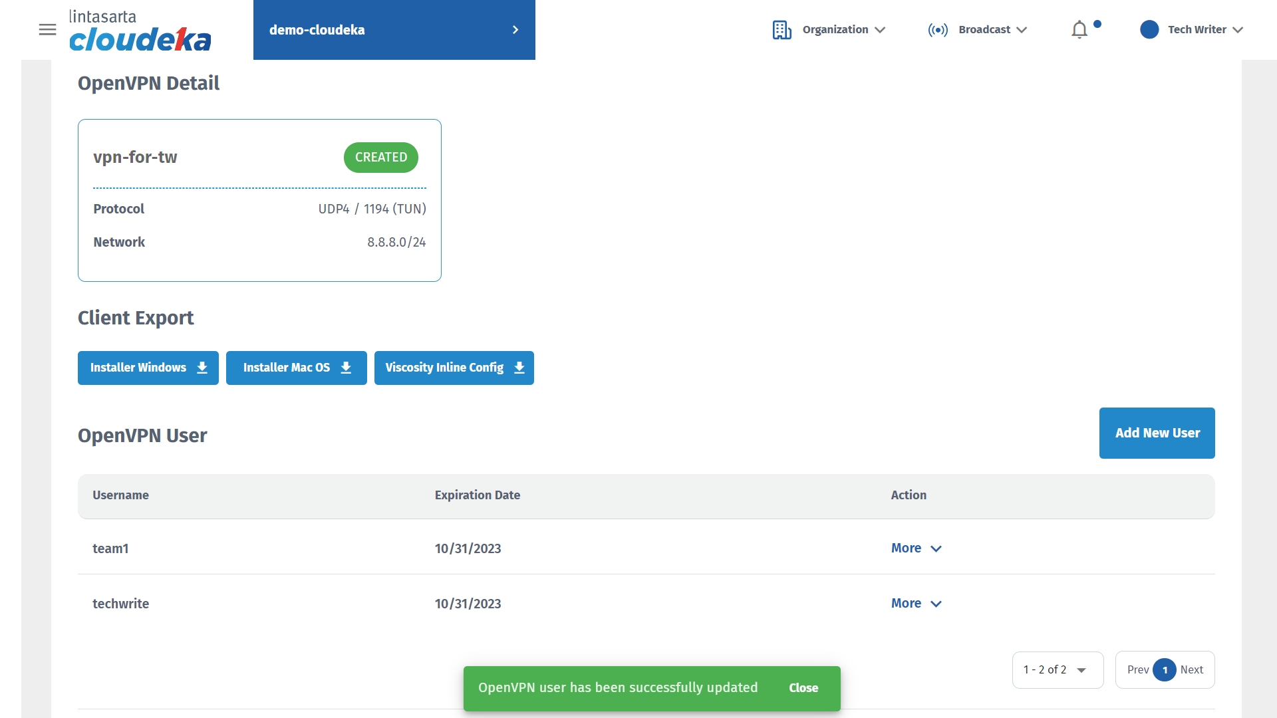The width and height of the screenshot is (1277, 718).
Task: Go to the Next page
Action: pos(1192,670)
